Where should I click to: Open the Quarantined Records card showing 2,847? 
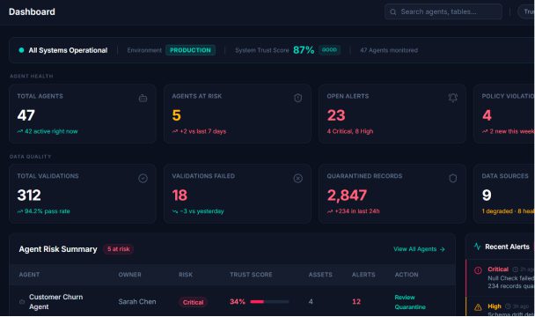click(x=392, y=194)
